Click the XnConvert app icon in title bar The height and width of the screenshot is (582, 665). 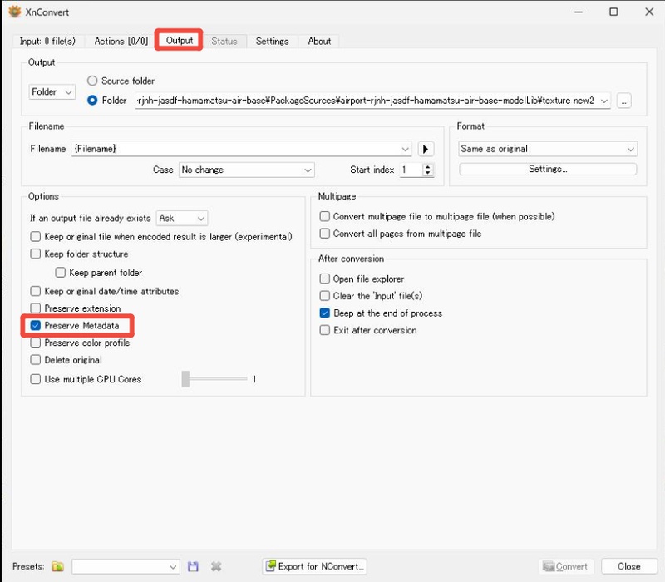point(15,12)
